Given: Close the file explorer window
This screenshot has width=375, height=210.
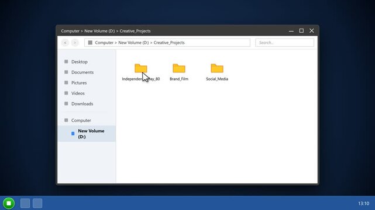Looking at the screenshot, I should [x=312, y=31].
